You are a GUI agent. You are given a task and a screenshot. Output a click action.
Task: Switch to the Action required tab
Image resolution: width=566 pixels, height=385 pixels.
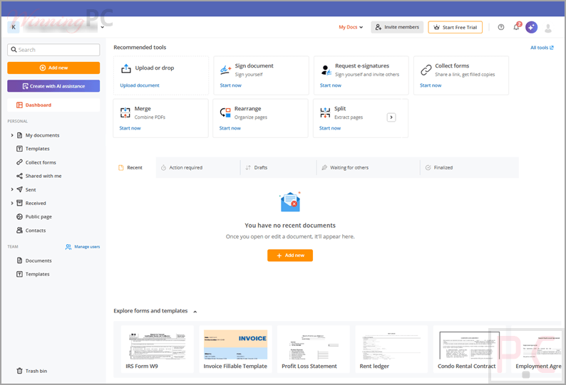198,168
